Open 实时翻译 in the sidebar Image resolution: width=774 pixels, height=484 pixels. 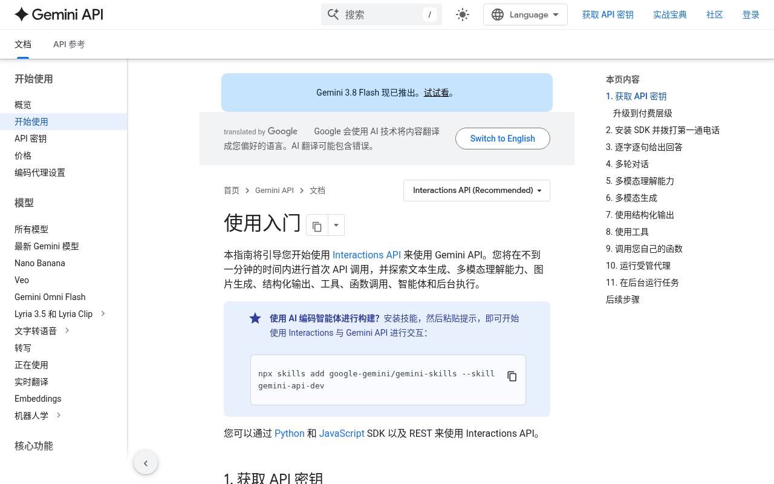click(x=31, y=382)
